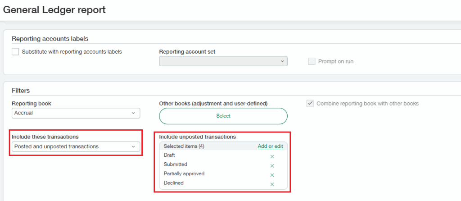Open the Include these transactions dropdown
This screenshot has height=201, width=461.
point(76,146)
